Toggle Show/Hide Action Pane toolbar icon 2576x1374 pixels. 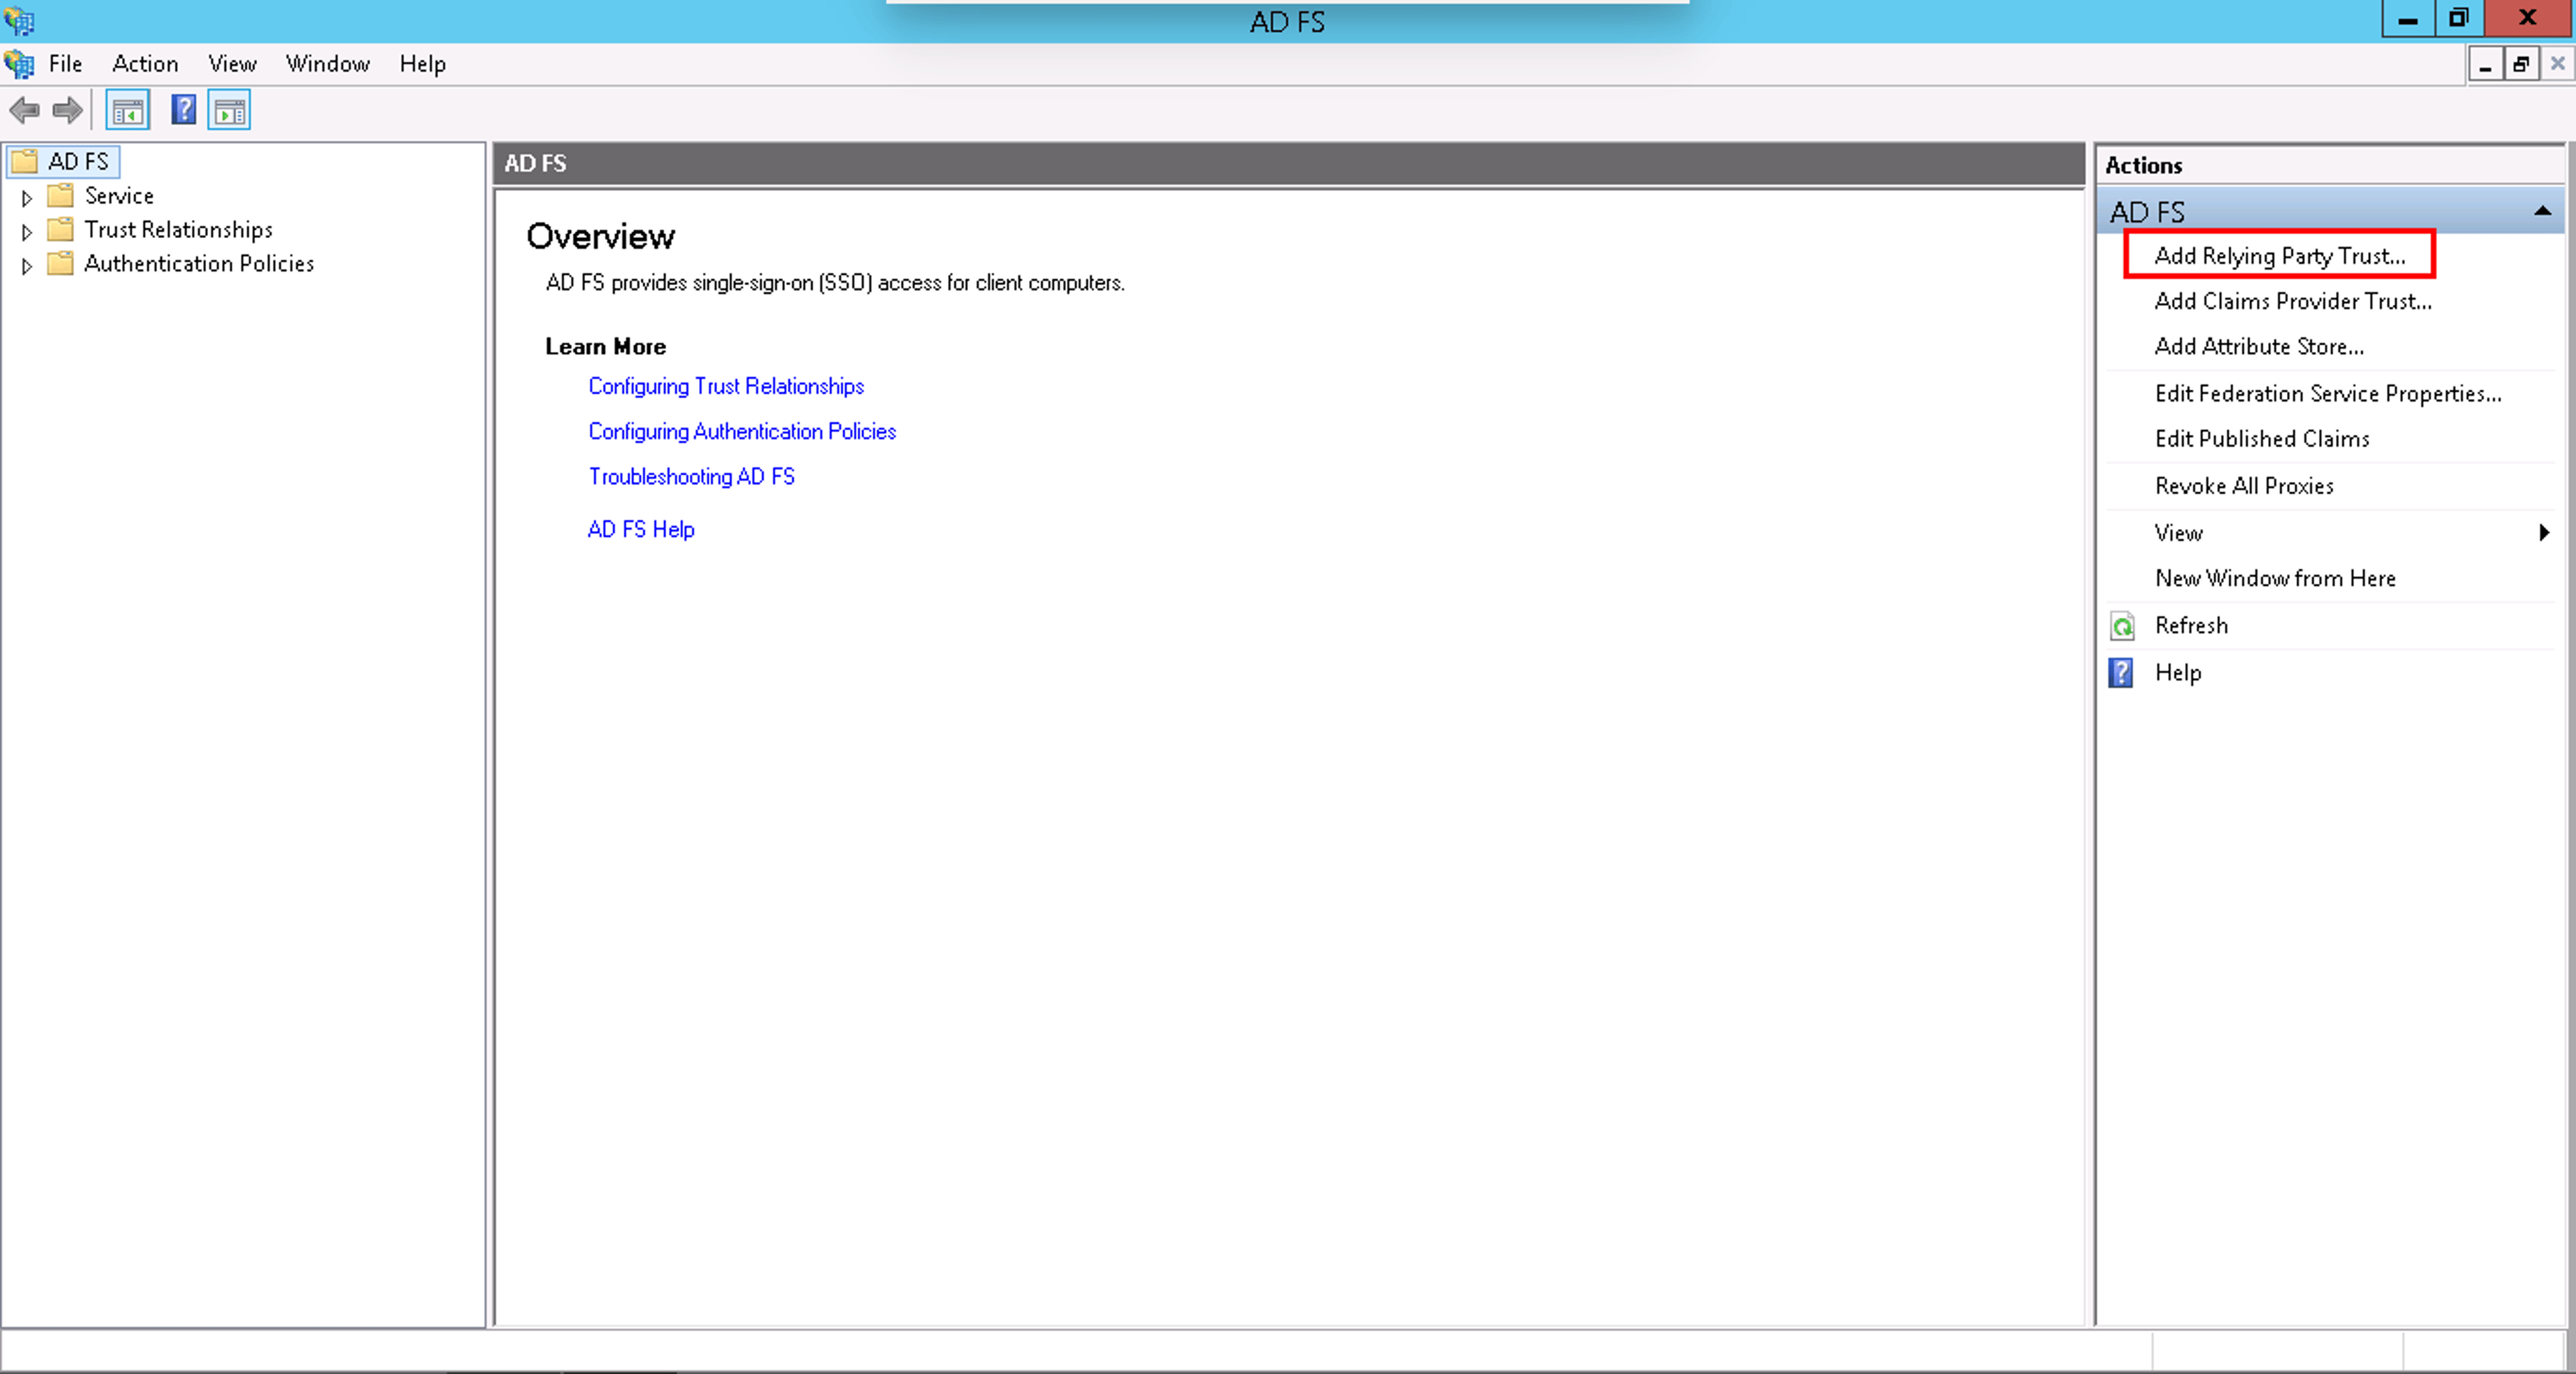pyautogui.click(x=229, y=111)
